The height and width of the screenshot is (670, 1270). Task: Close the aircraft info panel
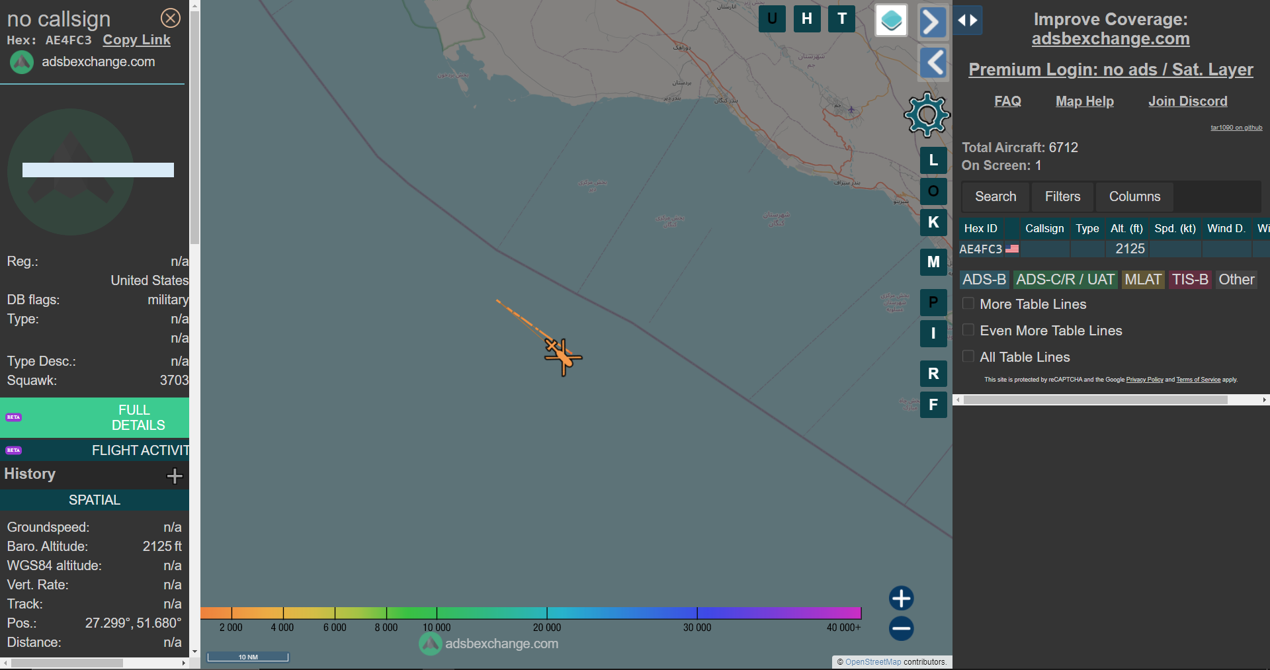[x=171, y=18]
